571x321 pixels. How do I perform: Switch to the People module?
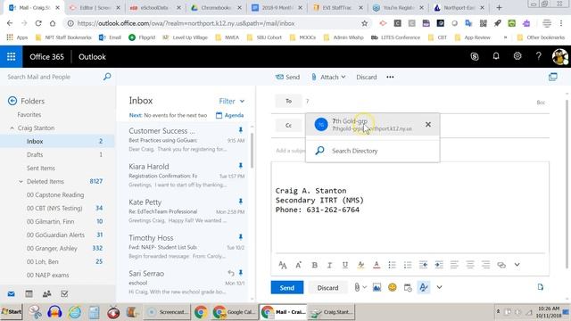click(46, 293)
